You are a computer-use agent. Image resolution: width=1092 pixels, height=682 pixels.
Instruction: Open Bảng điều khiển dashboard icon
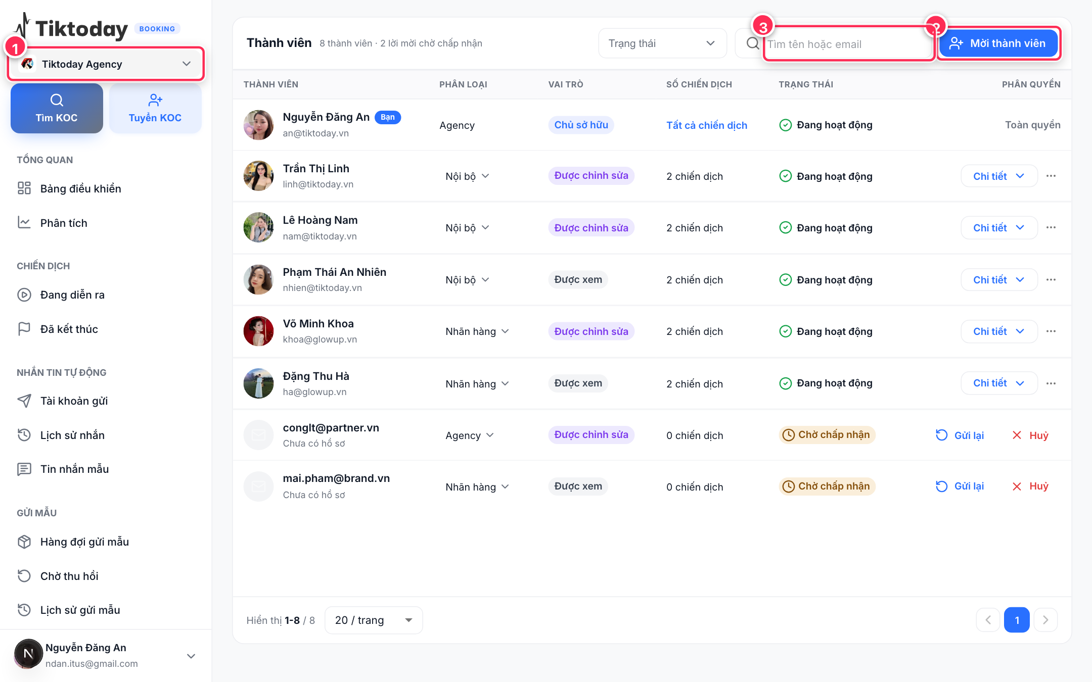(x=24, y=188)
